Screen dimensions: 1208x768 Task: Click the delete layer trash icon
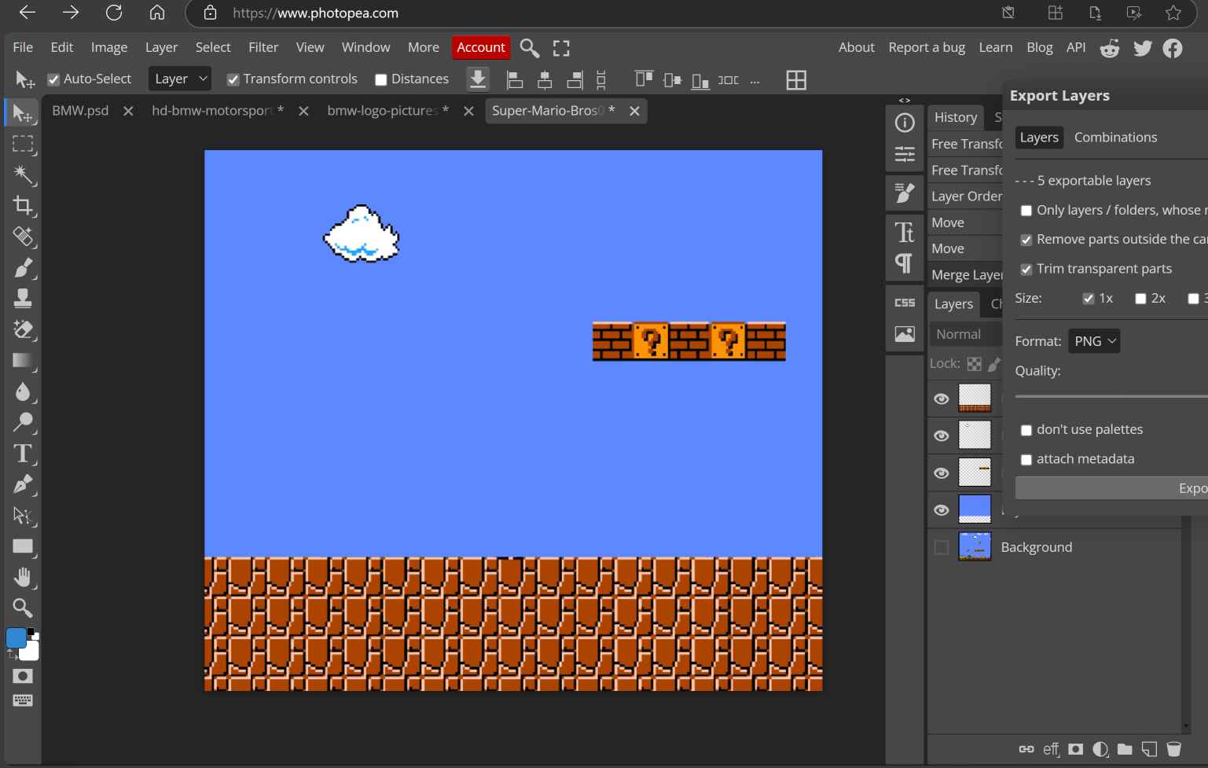click(x=1173, y=749)
